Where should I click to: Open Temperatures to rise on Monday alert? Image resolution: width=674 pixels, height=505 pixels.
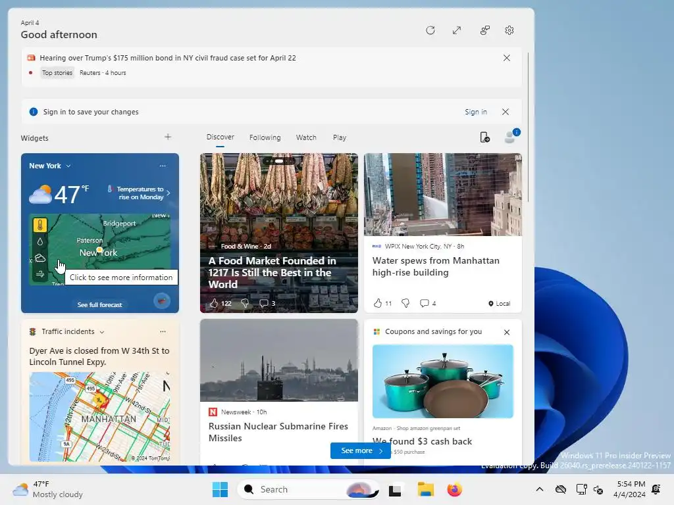[139, 193]
